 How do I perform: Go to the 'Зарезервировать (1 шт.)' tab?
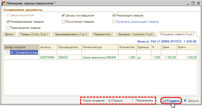(71, 34)
